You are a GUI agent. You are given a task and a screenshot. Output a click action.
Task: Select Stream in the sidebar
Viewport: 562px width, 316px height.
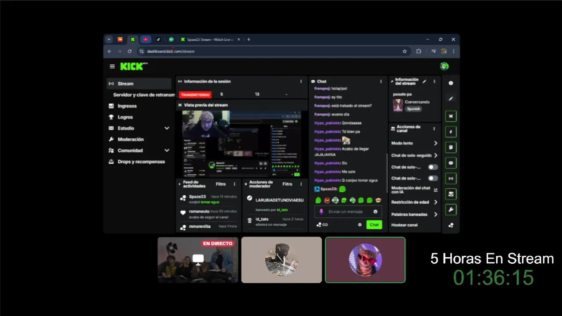[139, 83]
